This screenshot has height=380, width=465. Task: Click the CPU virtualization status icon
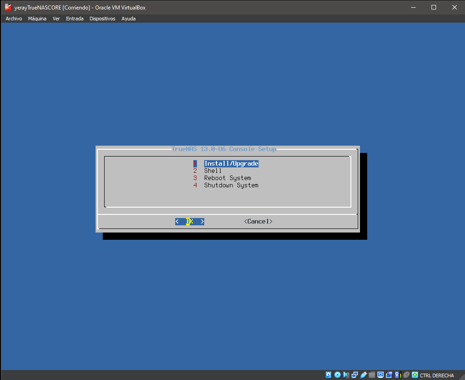pyautogui.click(x=398, y=375)
